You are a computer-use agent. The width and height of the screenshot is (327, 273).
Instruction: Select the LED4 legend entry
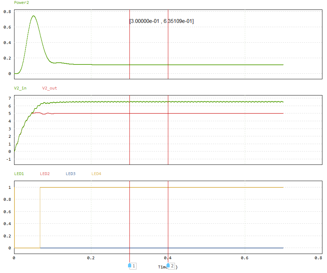pyautogui.click(x=96, y=174)
